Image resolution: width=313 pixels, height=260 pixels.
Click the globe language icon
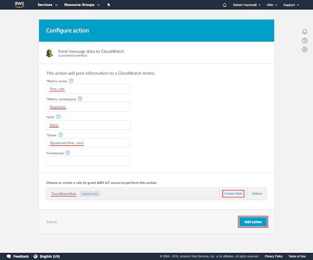click(x=36, y=256)
